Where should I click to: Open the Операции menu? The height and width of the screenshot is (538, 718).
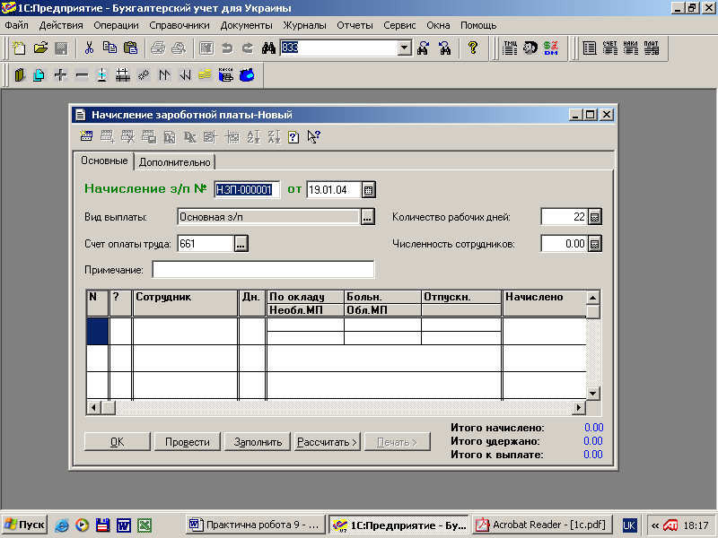(116, 26)
